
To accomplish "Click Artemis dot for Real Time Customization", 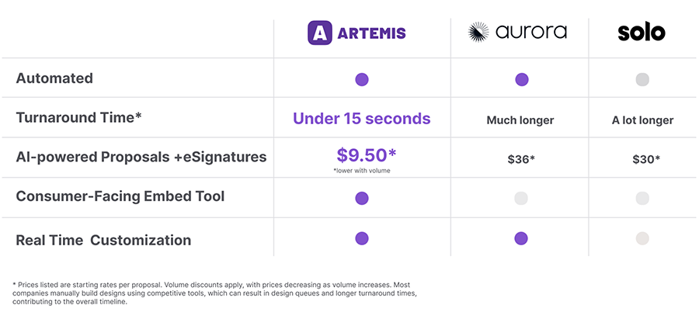I will 361,238.
